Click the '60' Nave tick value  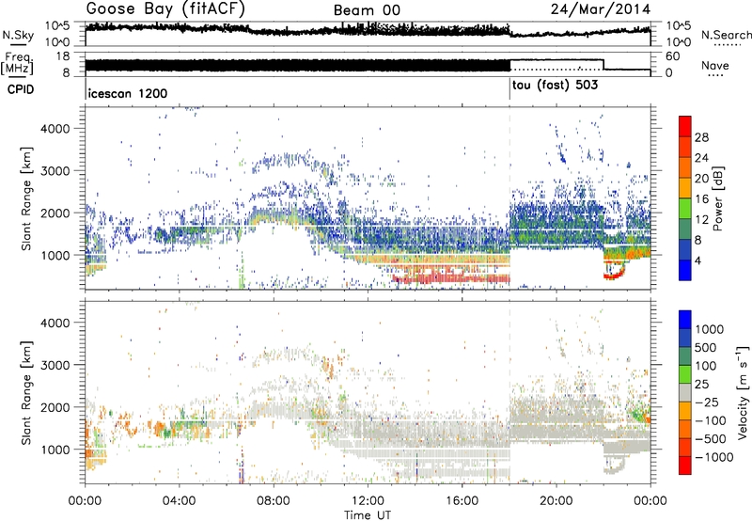pos(672,56)
